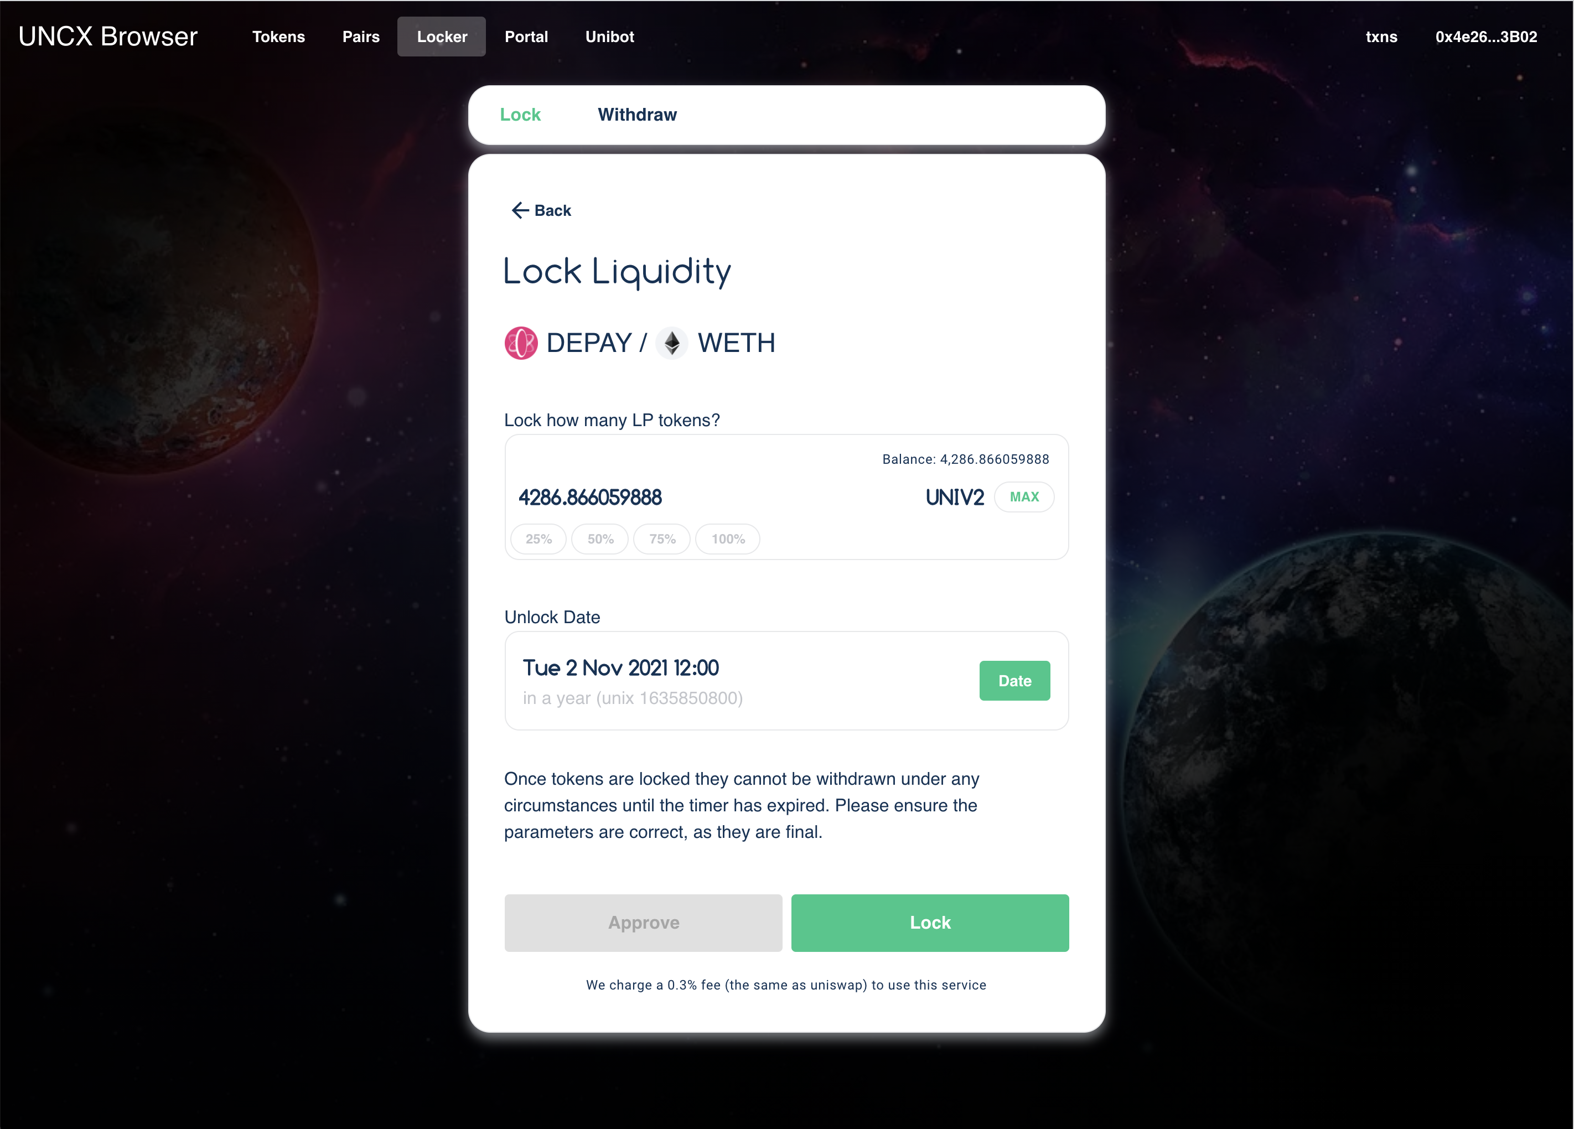Image resolution: width=1574 pixels, height=1129 pixels.
Task: Click the DEPAY token pink logo icon
Action: tap(520, 343)
